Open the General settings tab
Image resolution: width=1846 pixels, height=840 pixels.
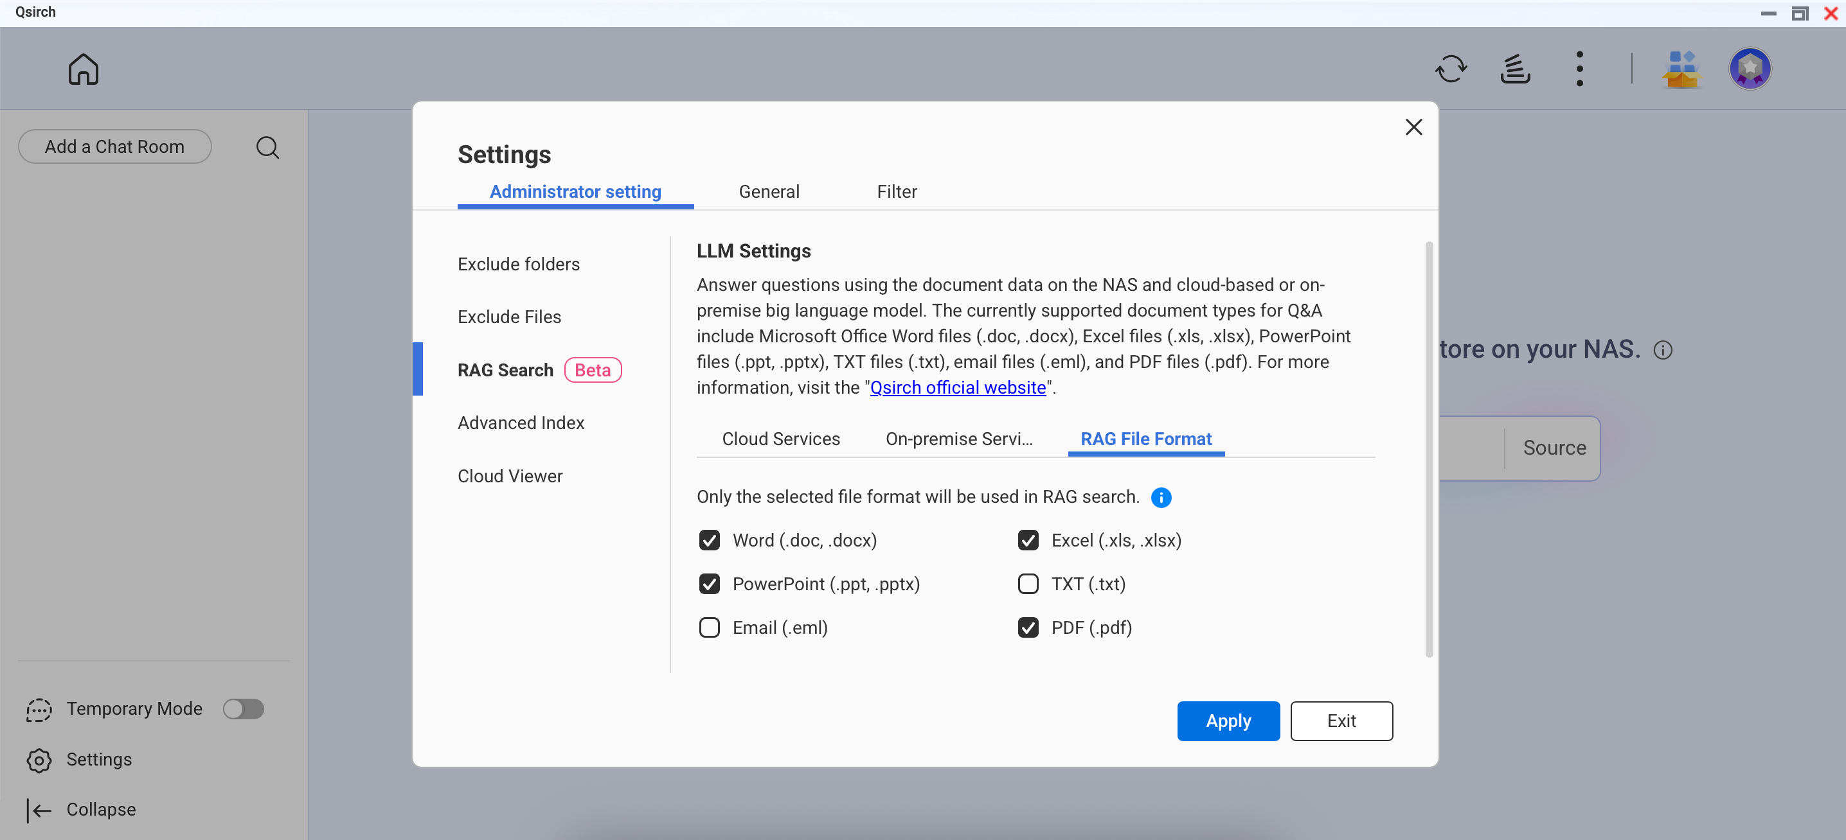768,192
